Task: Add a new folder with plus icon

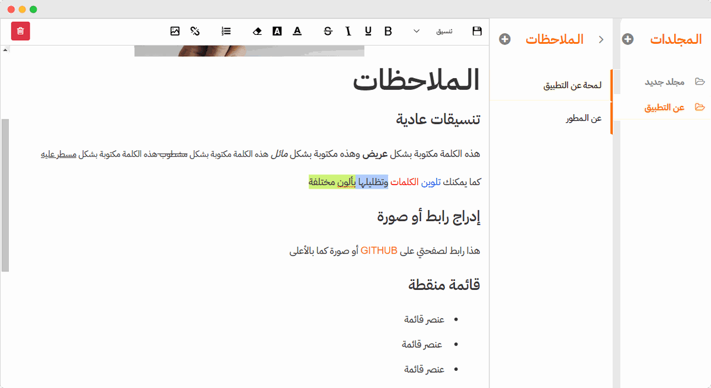Action: tap(628, 39)
